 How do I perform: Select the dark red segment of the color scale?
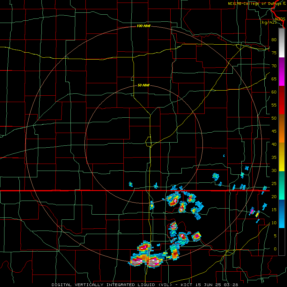282,100
